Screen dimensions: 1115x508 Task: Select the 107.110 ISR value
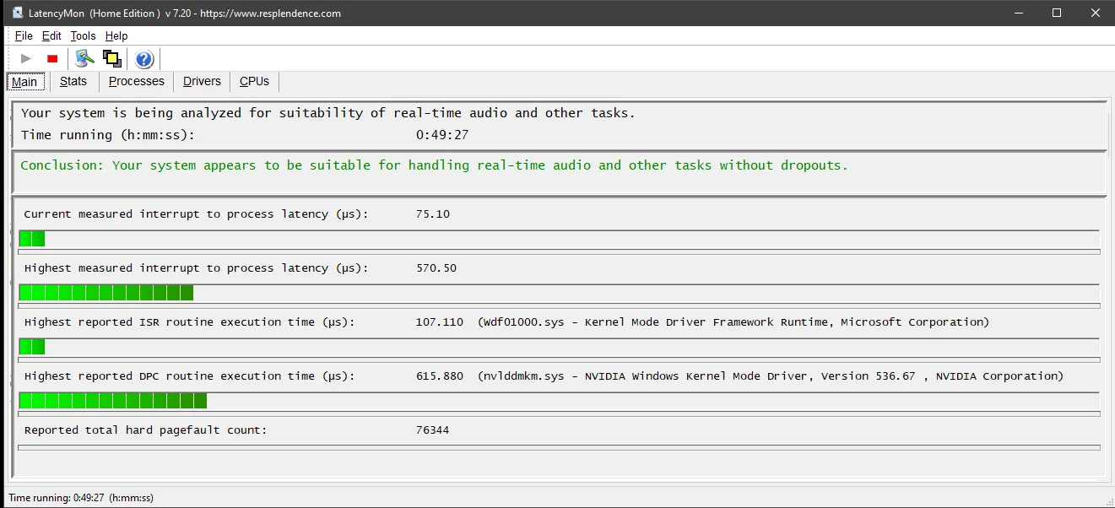[440, 322]
